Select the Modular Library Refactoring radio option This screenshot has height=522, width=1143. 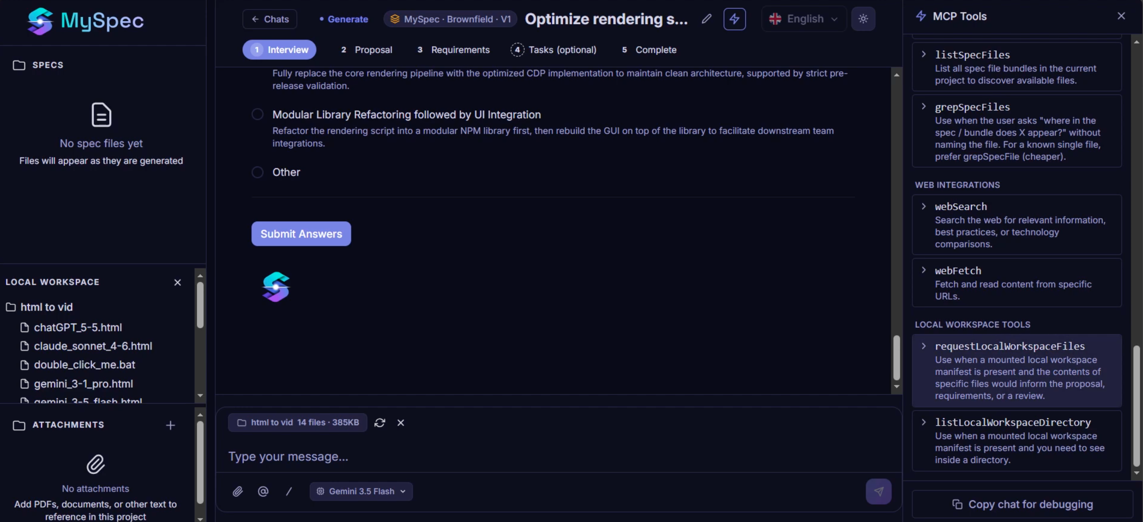pyautogui.click(x=257, y=114)
